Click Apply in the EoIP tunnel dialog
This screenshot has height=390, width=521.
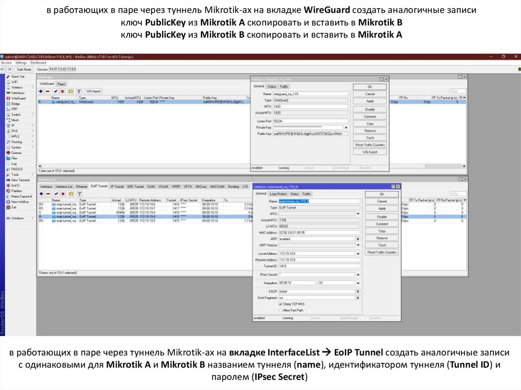[x=382, y=208]
